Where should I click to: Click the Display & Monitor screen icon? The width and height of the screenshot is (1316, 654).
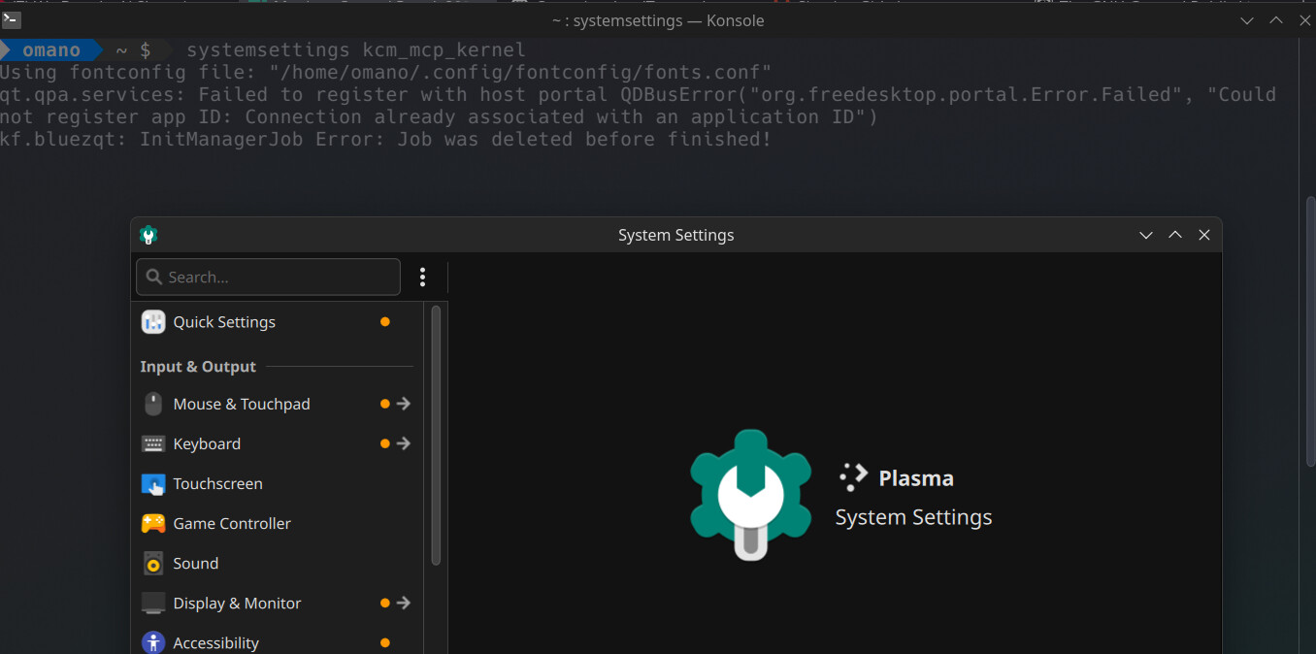point(153,603)
